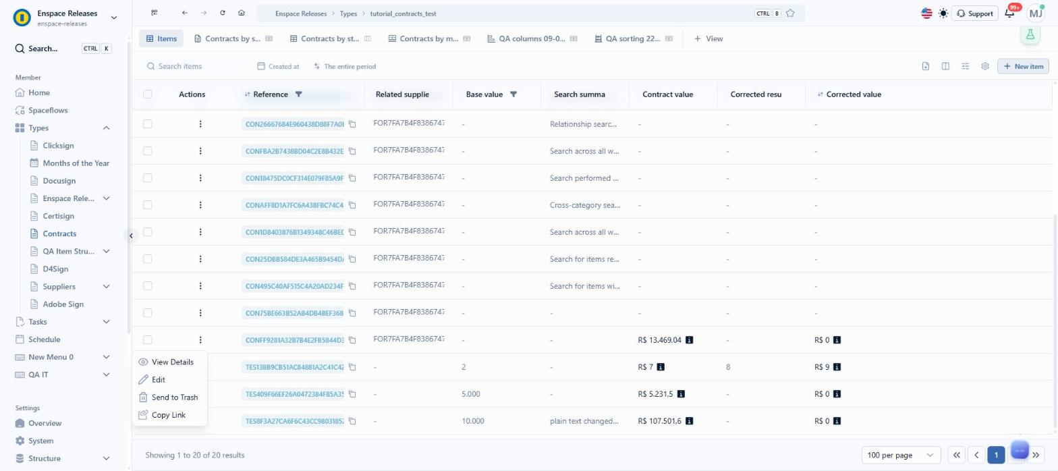
Task: Check the box for CONAFF8D1A7FC6A438FBC74C4 row
Action: 148,205
